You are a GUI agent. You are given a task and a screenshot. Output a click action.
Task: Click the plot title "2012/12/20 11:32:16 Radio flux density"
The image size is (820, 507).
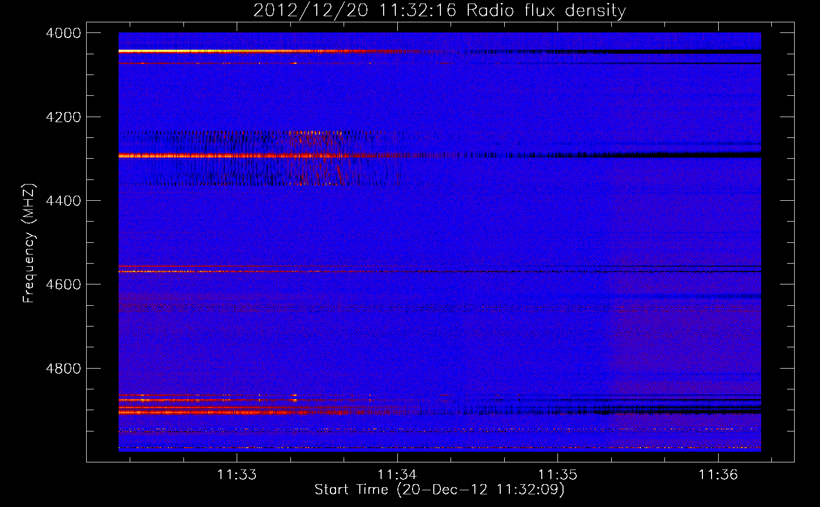click(x=439, y=10)
